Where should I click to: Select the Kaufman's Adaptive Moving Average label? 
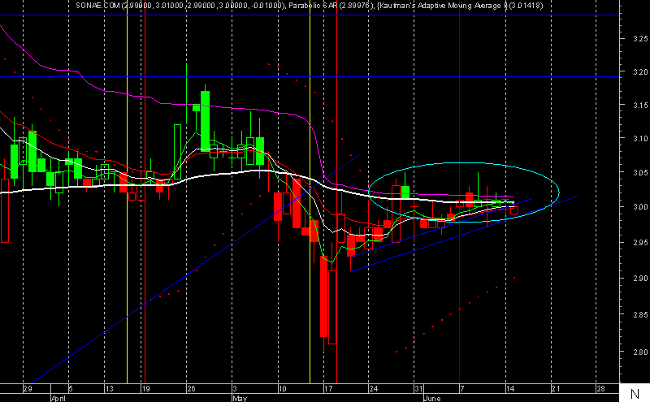pos(460,6)
